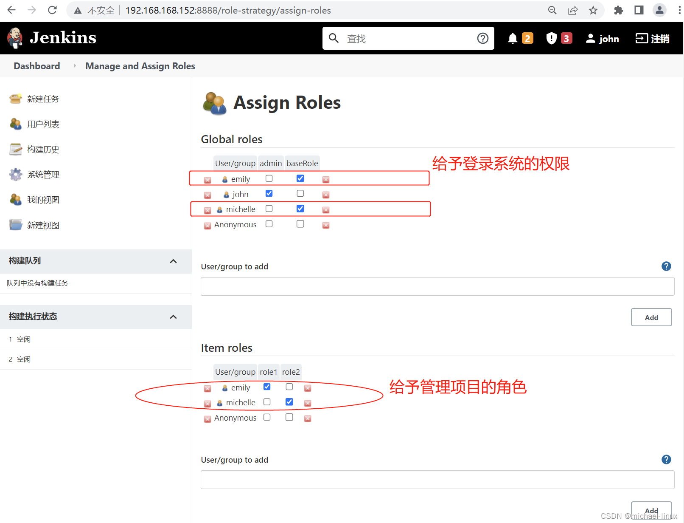The image size is (684, 523).
Task: Expand Dashboard breadcrumb arrow menu
Action: pos(75,66)
